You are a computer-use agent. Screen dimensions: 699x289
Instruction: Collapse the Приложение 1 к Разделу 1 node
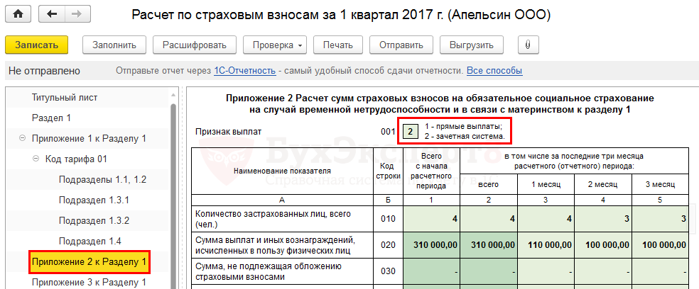(22, 139)
